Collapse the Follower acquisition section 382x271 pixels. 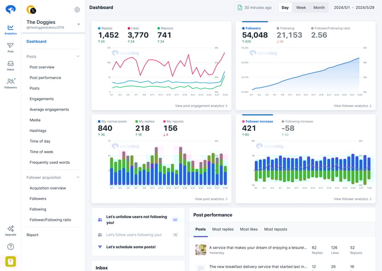click(x=78, y=177)
